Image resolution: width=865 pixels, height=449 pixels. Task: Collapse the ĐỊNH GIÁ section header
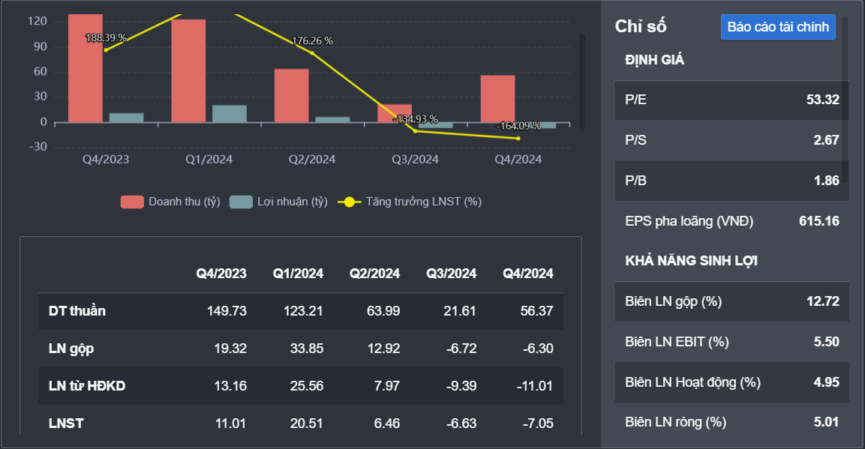point(655,60)
